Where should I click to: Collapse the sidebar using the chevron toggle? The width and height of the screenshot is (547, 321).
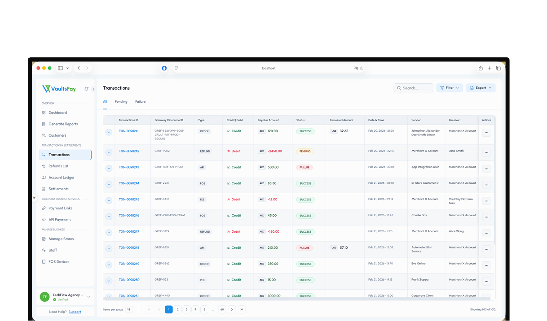93,89
